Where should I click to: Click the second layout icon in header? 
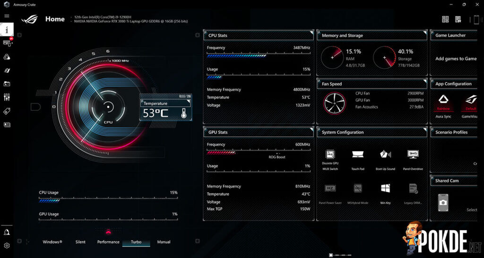pos(458,19)
